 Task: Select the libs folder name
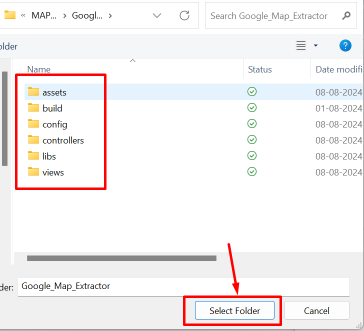point(49,156)
